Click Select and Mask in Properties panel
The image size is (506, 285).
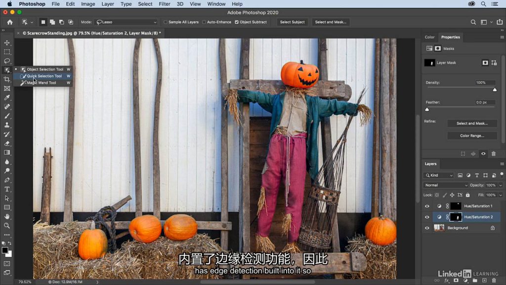point(472,123)
